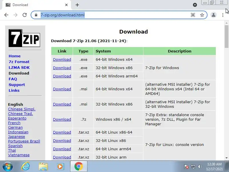Switch language to French
This screenshot has height=172, width=229.
click(14, 123)
